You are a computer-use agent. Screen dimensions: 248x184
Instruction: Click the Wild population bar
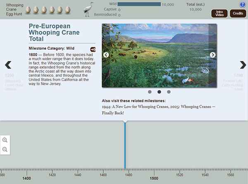coord(139,4)
